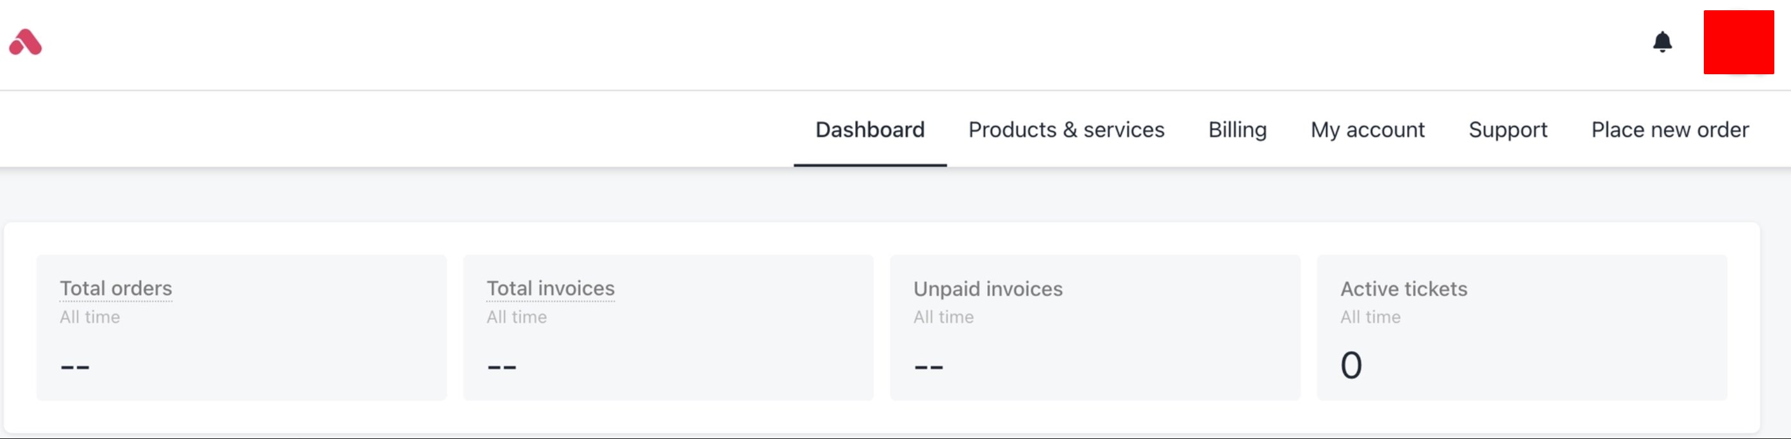Click the Total orders label
The image size is (1791, 439).
[116, 288]
